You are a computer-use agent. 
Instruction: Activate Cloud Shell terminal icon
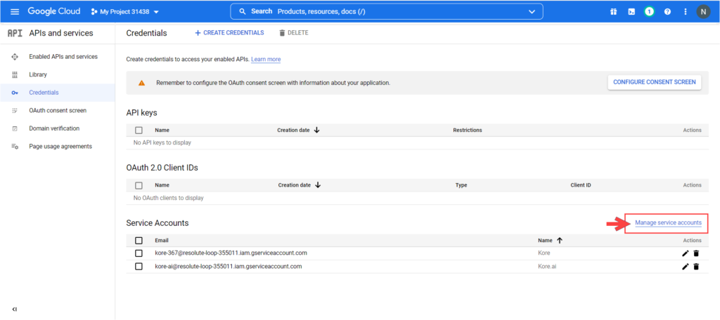click(631, 12)
